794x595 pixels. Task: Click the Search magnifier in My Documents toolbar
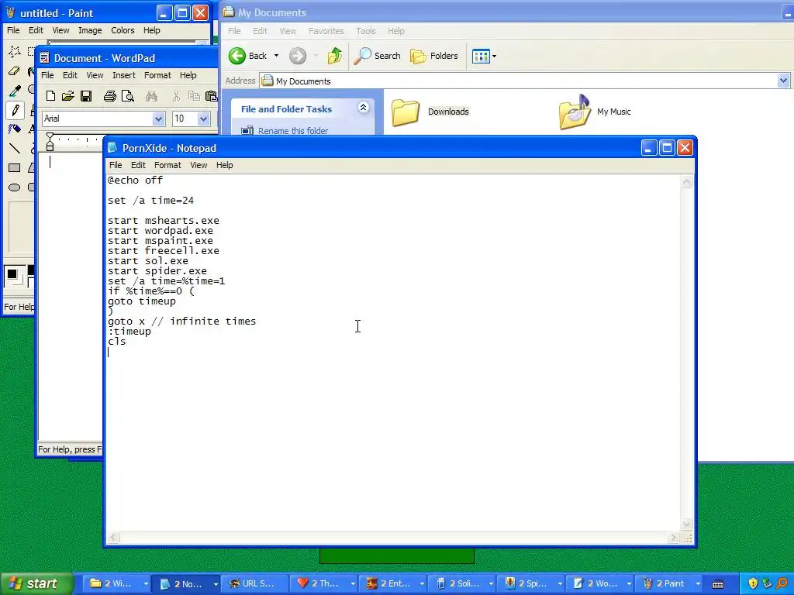click(378, 56)
